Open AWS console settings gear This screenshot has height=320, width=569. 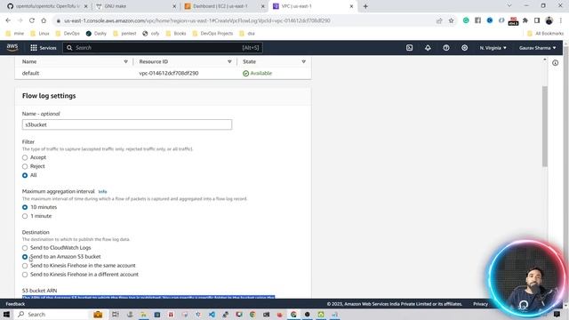[464, 48]
